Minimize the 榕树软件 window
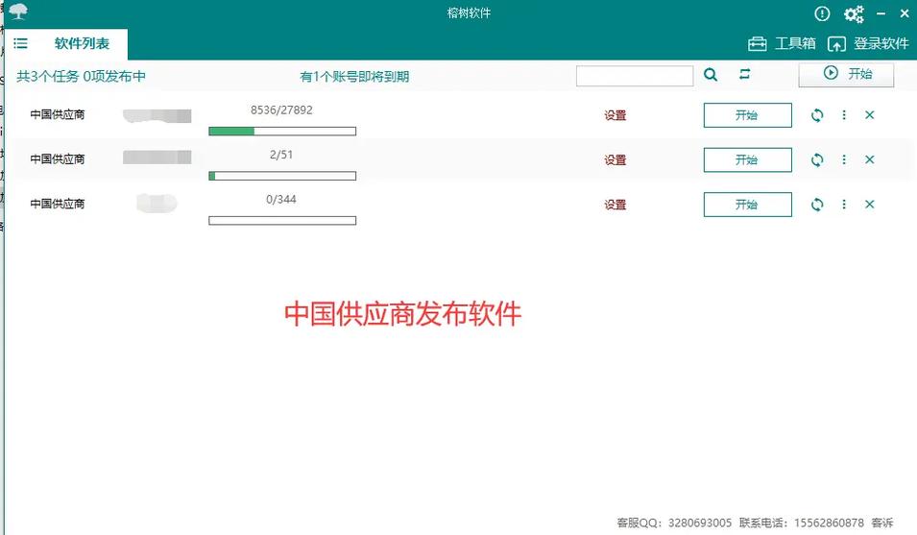 (881, 13)
